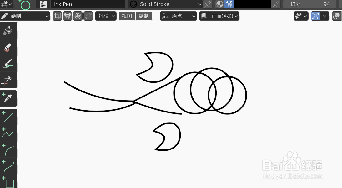Select the Eraser tool

click(x=8, y=47)
